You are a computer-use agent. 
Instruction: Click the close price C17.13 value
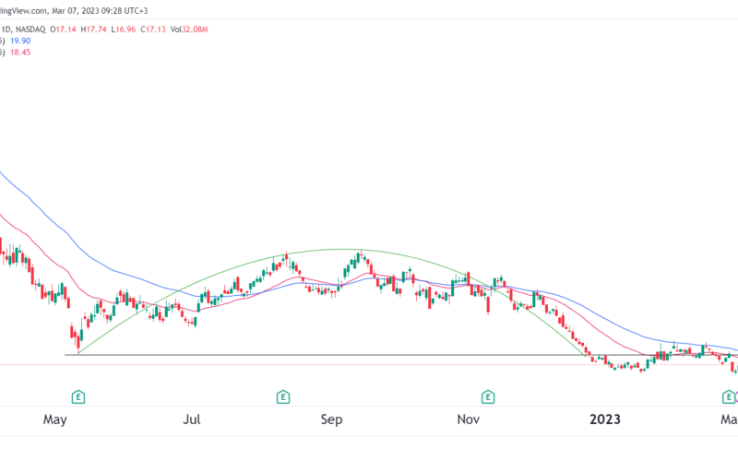click(x=153, y=29)
